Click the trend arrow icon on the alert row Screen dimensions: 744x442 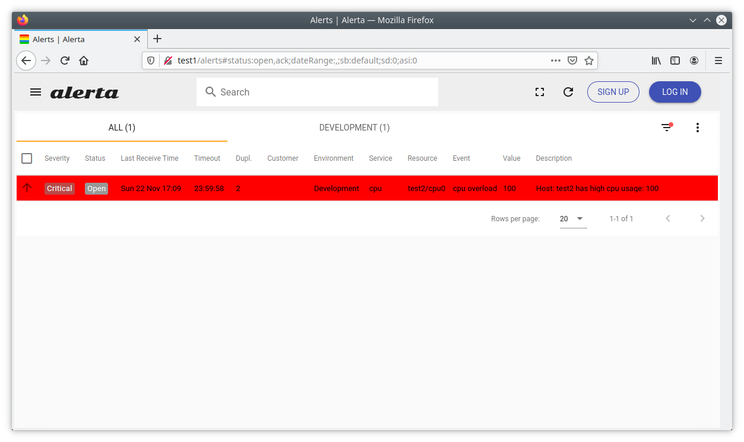click(27, 187)
